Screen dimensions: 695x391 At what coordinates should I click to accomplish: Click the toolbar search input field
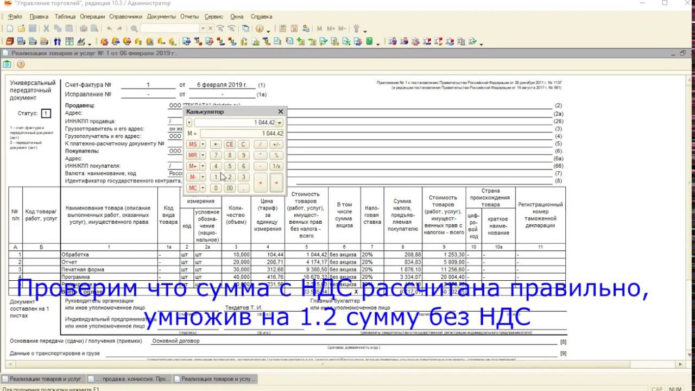170,28
